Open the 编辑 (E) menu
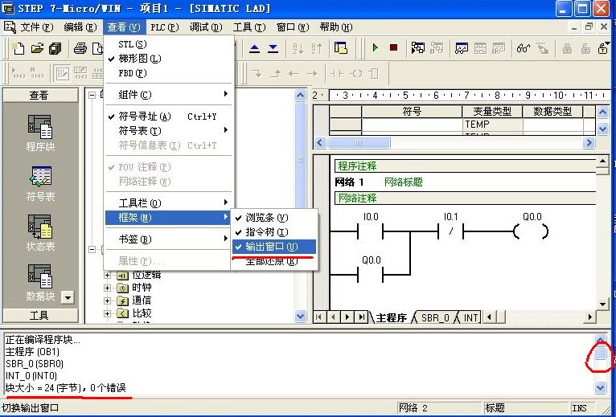 point(80,27)
